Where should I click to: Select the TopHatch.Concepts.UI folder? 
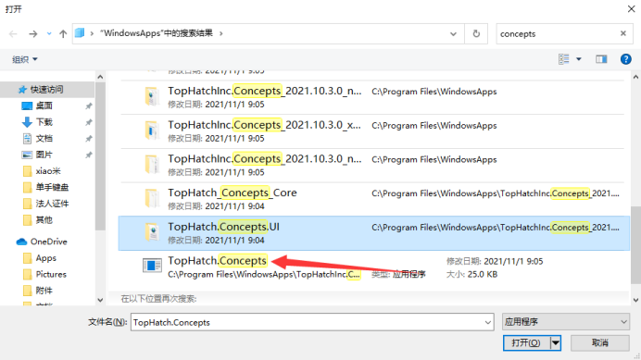tap(374, 233)
